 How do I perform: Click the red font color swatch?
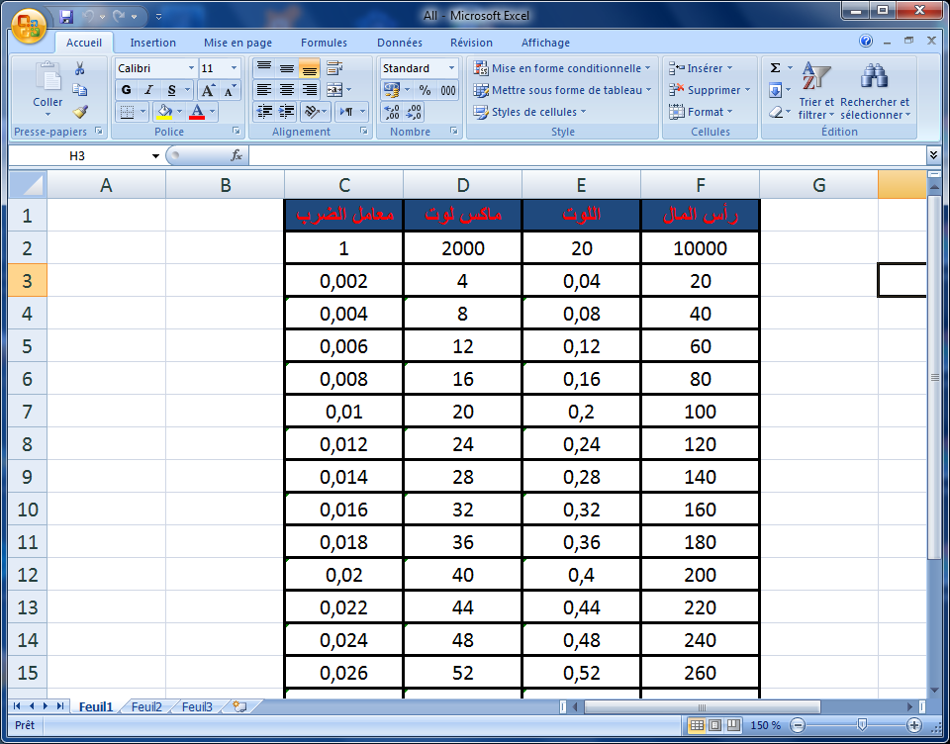pyautogui.click(x=197, y=112)
